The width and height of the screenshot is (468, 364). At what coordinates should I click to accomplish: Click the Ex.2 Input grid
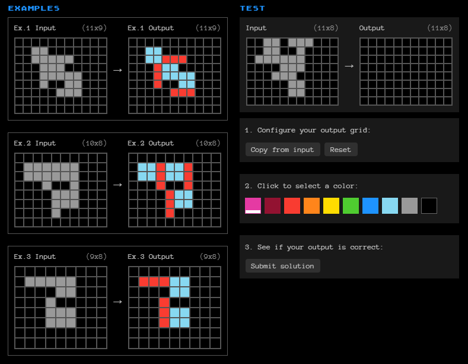click(61, 190)
